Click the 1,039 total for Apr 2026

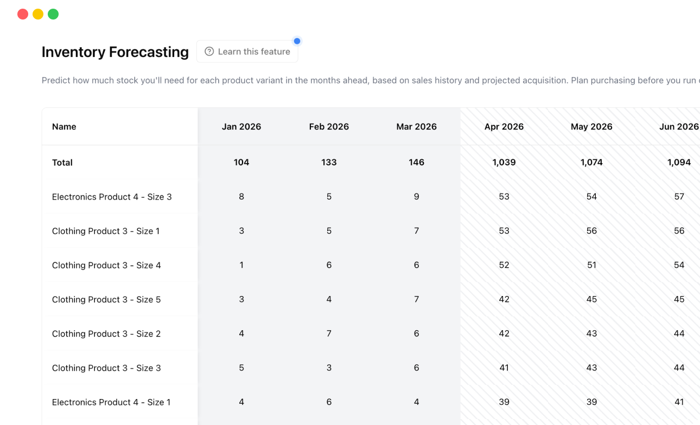pyautogui.click(x=504, y=162)
